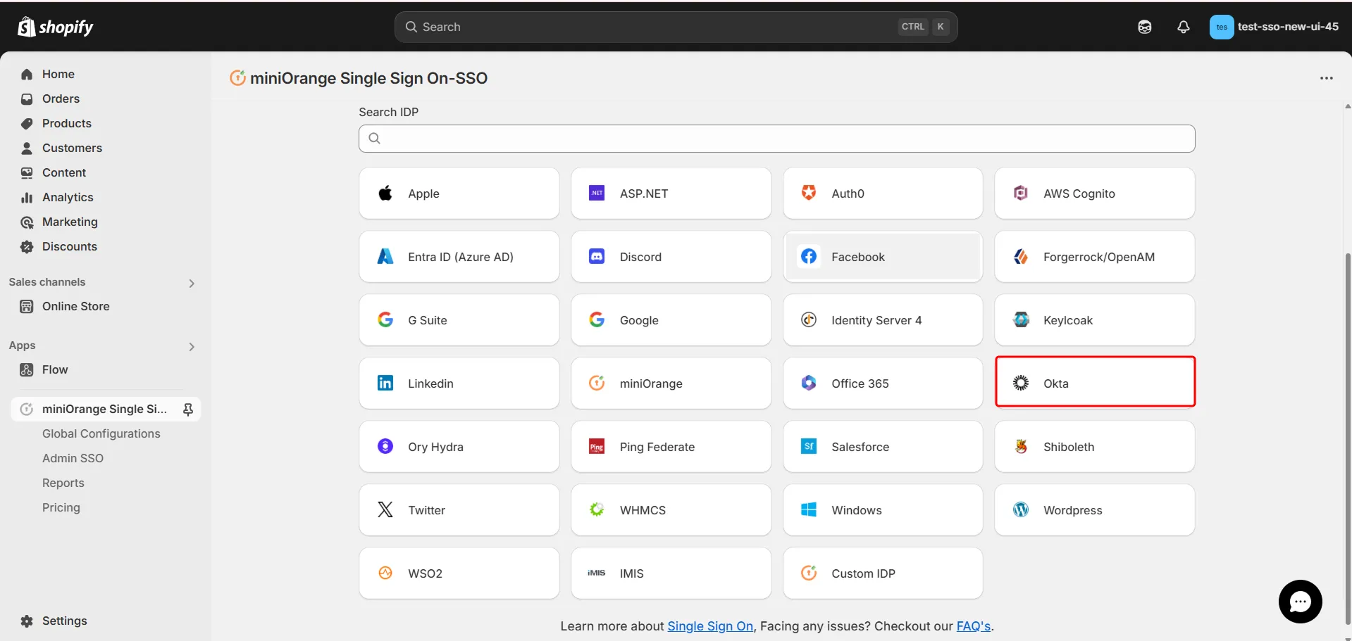This screenshot has width=1352, height=641.
Task: Select the Custom IDP card
Action: [x=883, y=573]
